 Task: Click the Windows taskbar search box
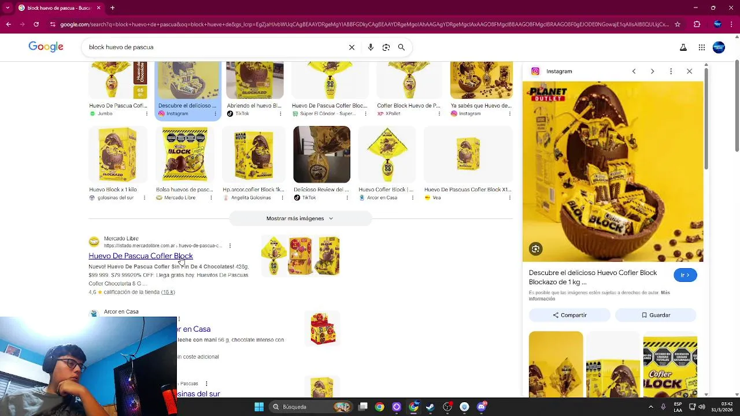[x=311, y=407]
